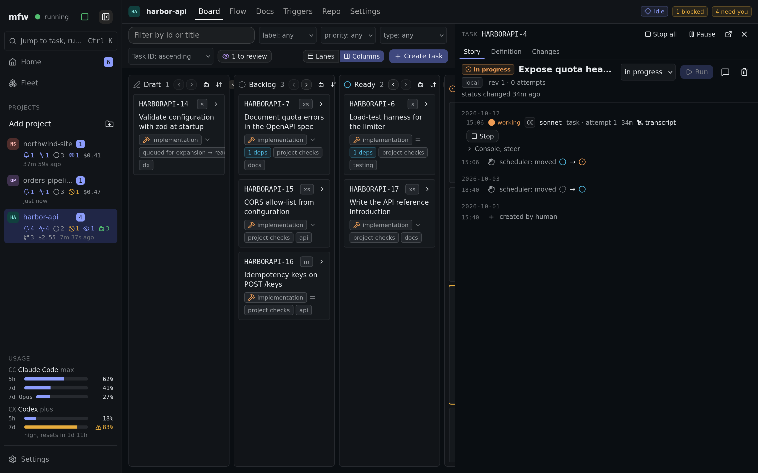Image resolution: width=758 pixels, height=473 pixels.
Task: Move Ready column left with arrow
Action: (393, 84)
